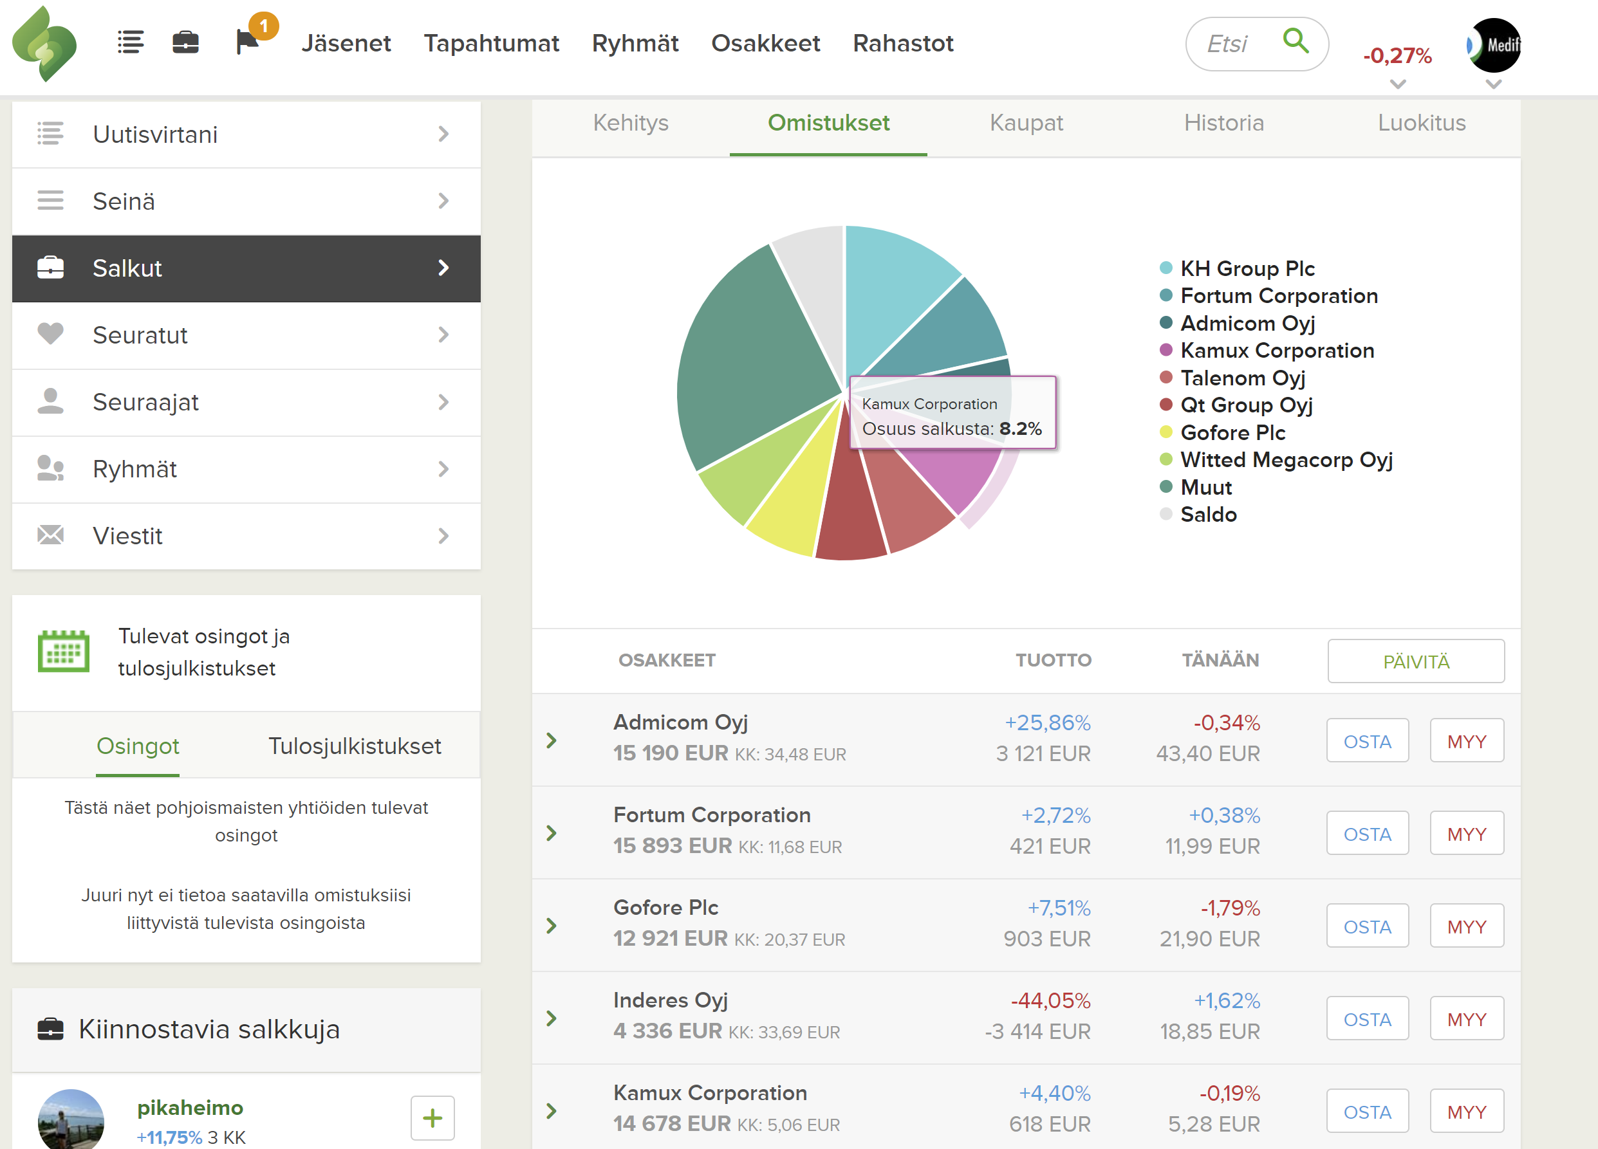This screenshot has width=1598, height=1149.
Task: Switch to the Kaupat tab
Action: pyautogui.click(x=1026, y=124)
